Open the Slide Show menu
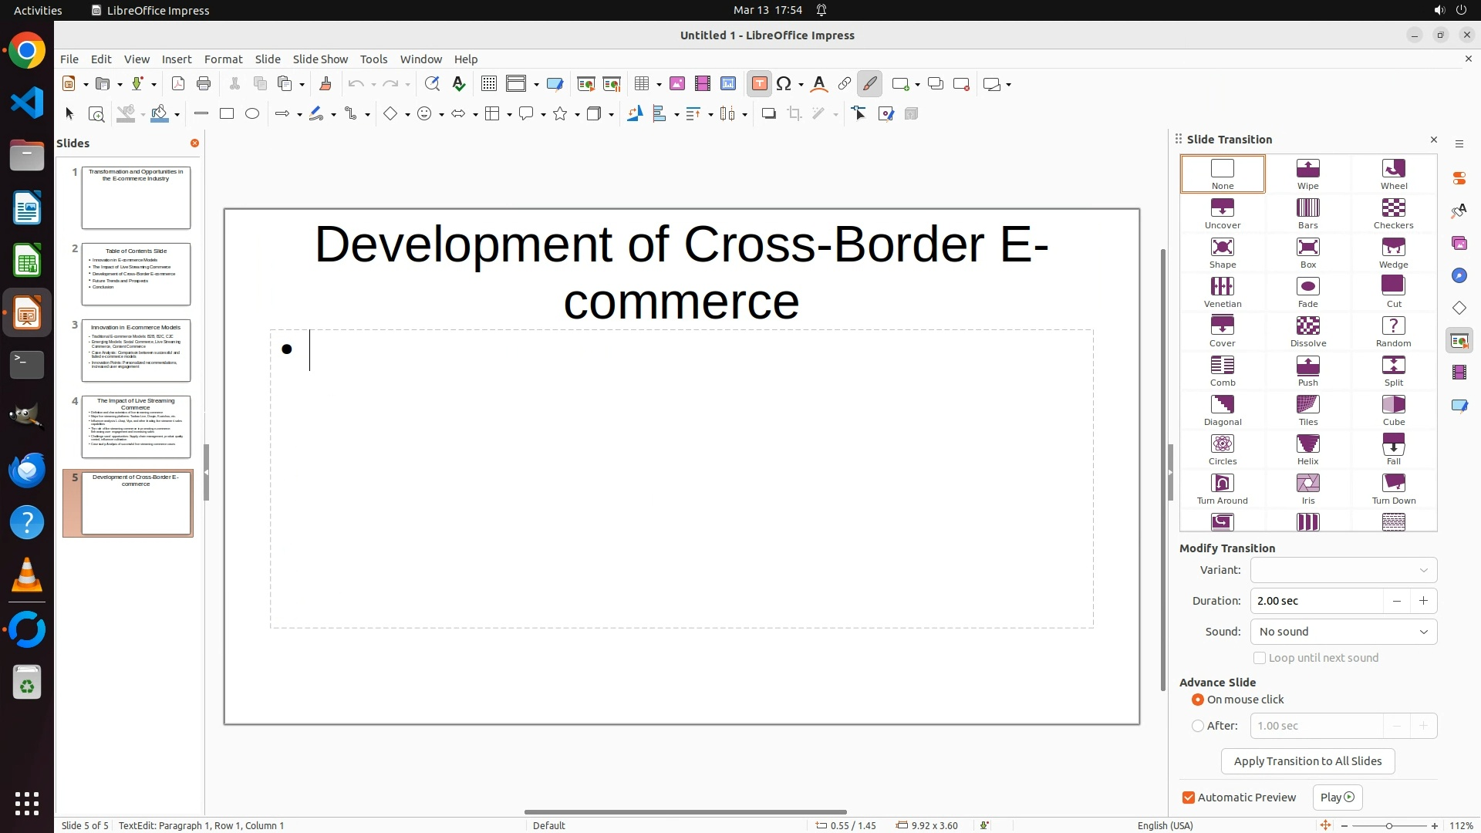Image resolution: width=1481 pixels, height=833 pixels. [x=320, y=59]
